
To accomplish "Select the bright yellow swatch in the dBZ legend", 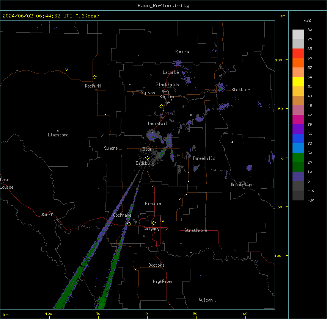I will [x=298, y=81].
